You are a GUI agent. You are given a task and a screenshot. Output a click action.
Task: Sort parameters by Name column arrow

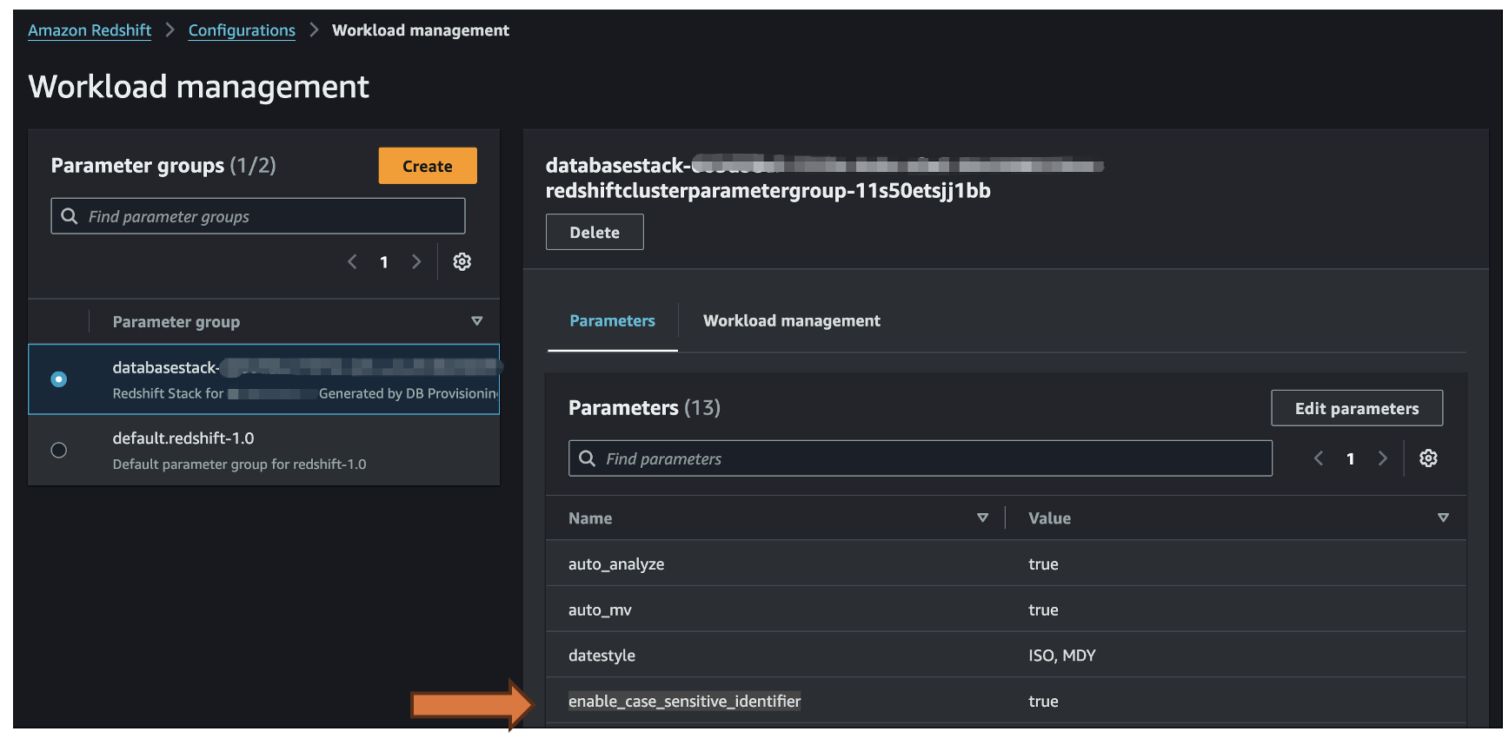[x=982, y=518]
